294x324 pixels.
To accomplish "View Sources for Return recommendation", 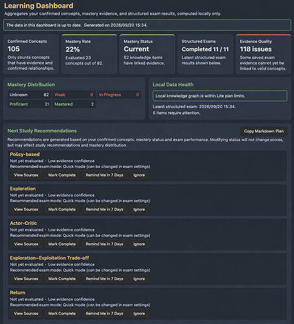I will 26,314.
